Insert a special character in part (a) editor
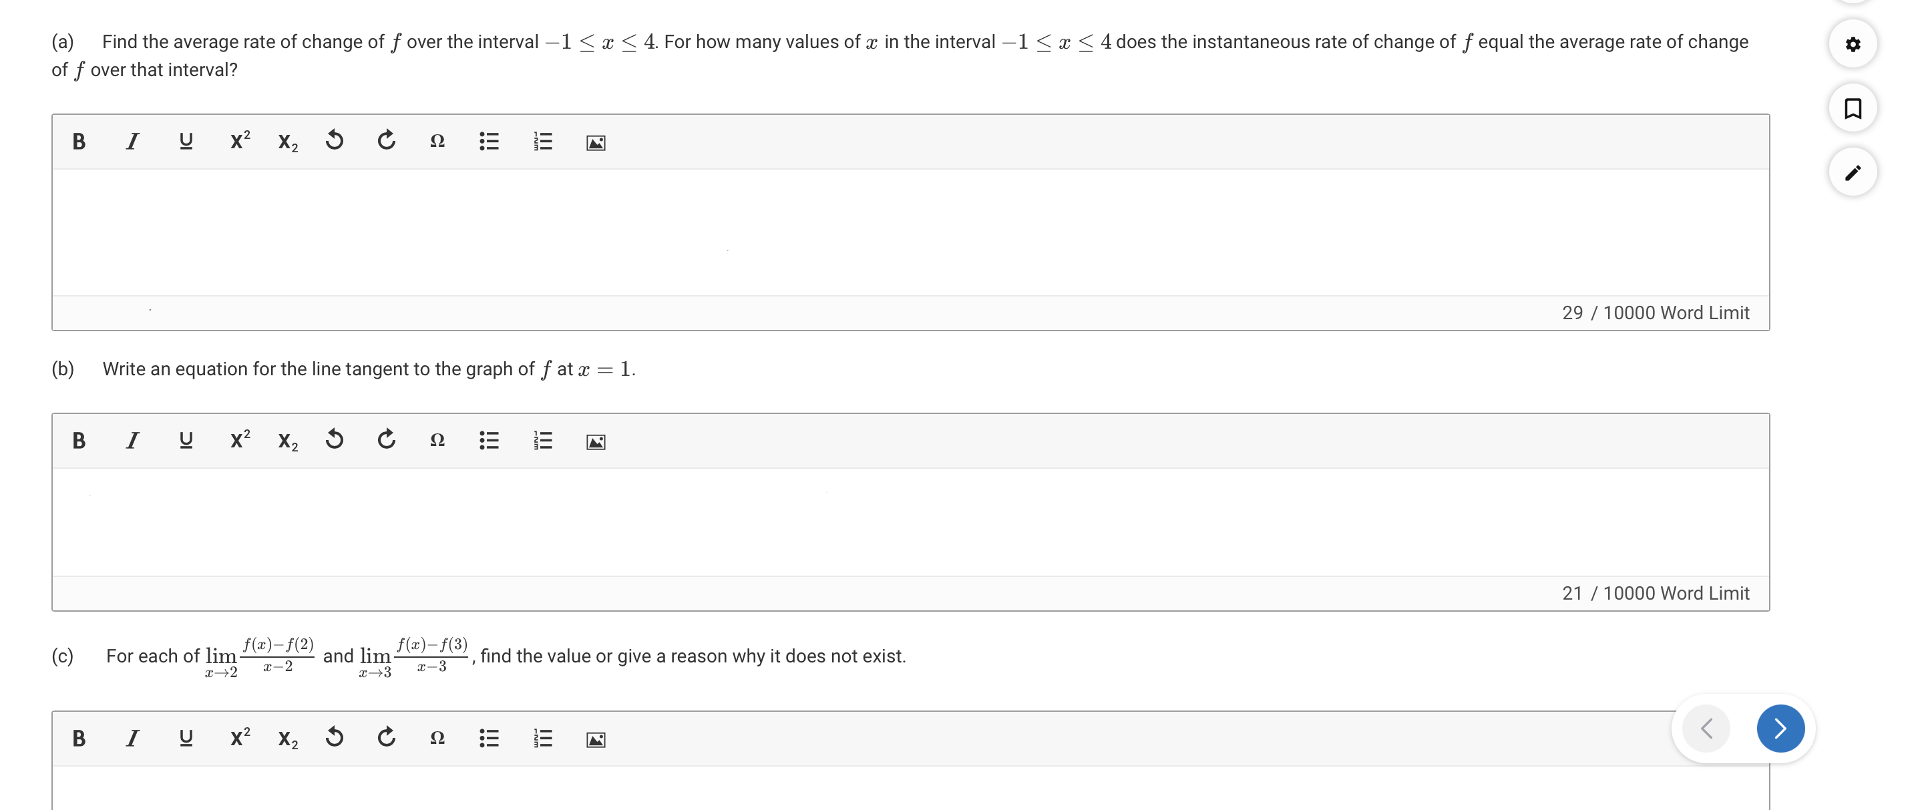This screenshot has height=810, width=1922. [x=437, y=141]
